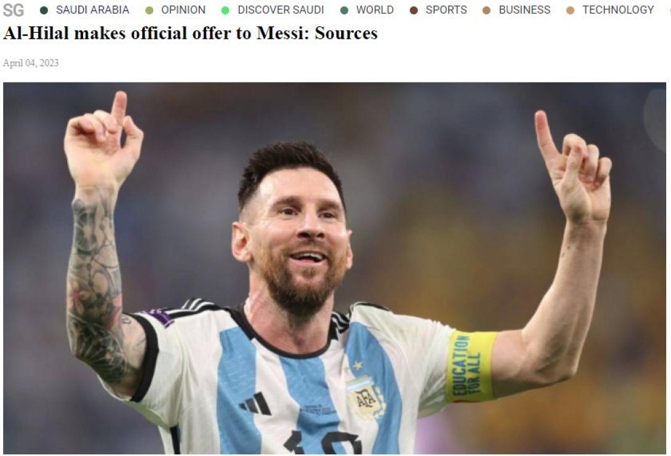This screenshot has width=671, height=456.
Task: Open the Saudi Arabia section
Action: (92, 10)
